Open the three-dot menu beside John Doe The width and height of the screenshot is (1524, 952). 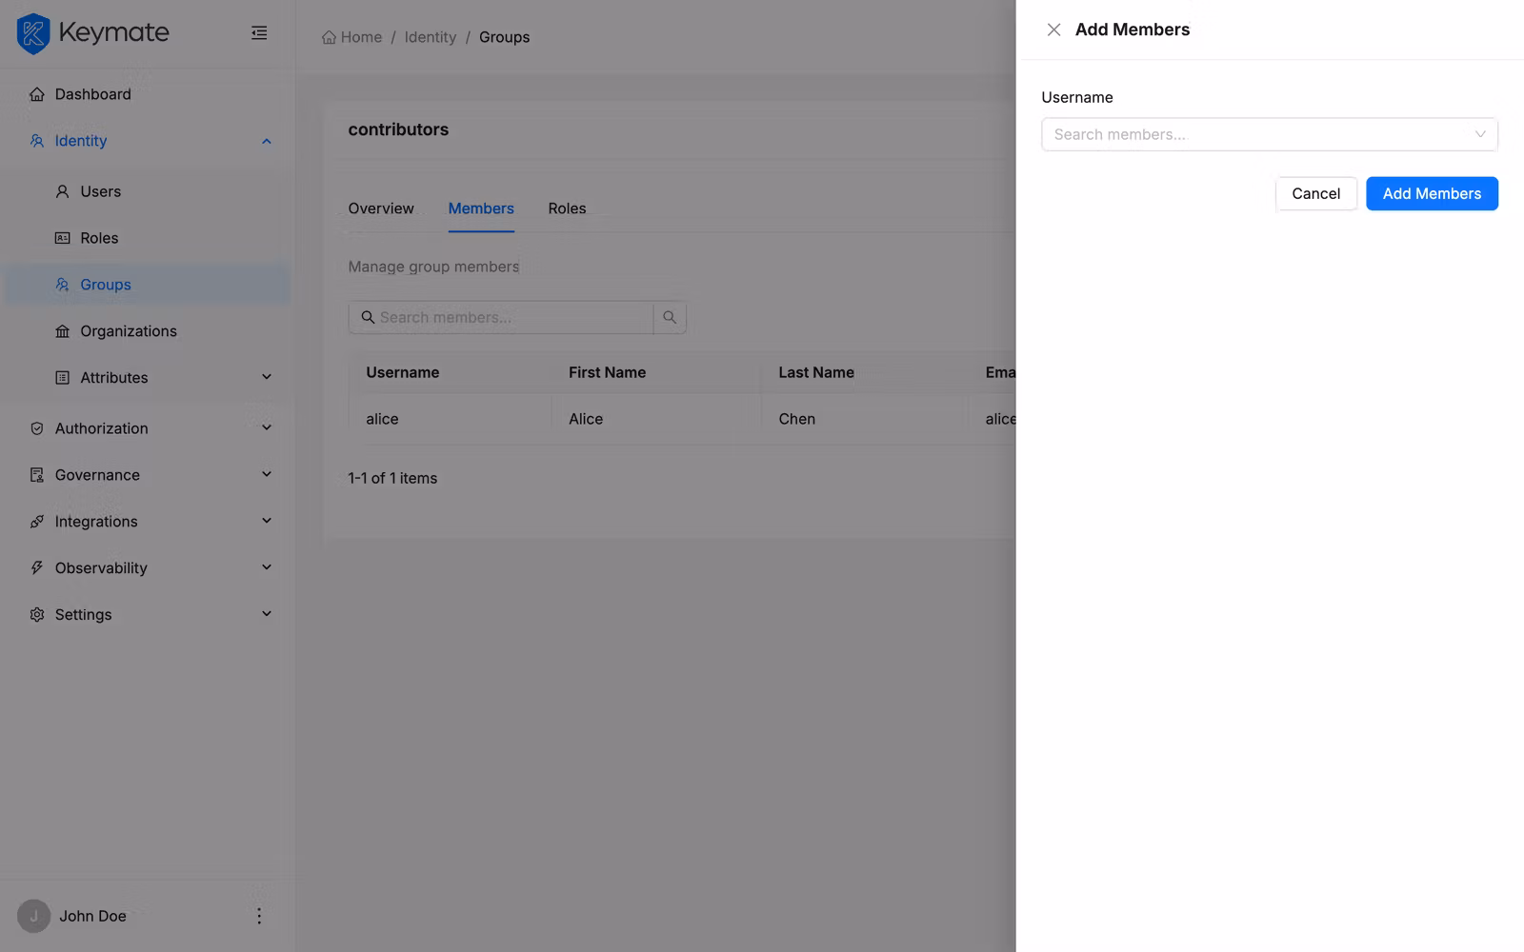pyautogui.click(x=258, y=916)
